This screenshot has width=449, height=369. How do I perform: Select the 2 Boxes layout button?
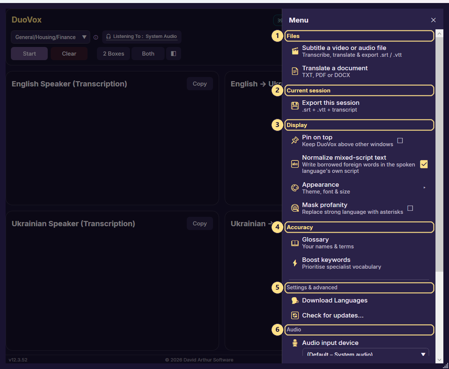113,53
